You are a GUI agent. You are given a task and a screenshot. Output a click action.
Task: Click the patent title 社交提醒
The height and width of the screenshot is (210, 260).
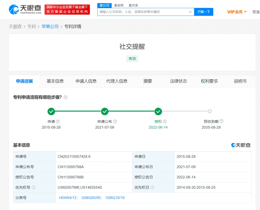pos(132,47)
